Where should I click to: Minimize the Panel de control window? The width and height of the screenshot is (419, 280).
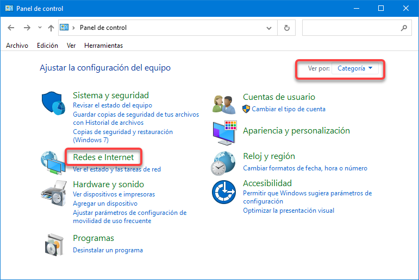tap(356, 8)
